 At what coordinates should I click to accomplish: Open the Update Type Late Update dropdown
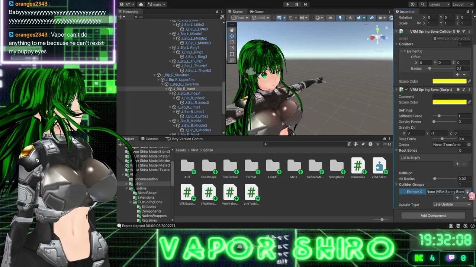tap(452, 204)
